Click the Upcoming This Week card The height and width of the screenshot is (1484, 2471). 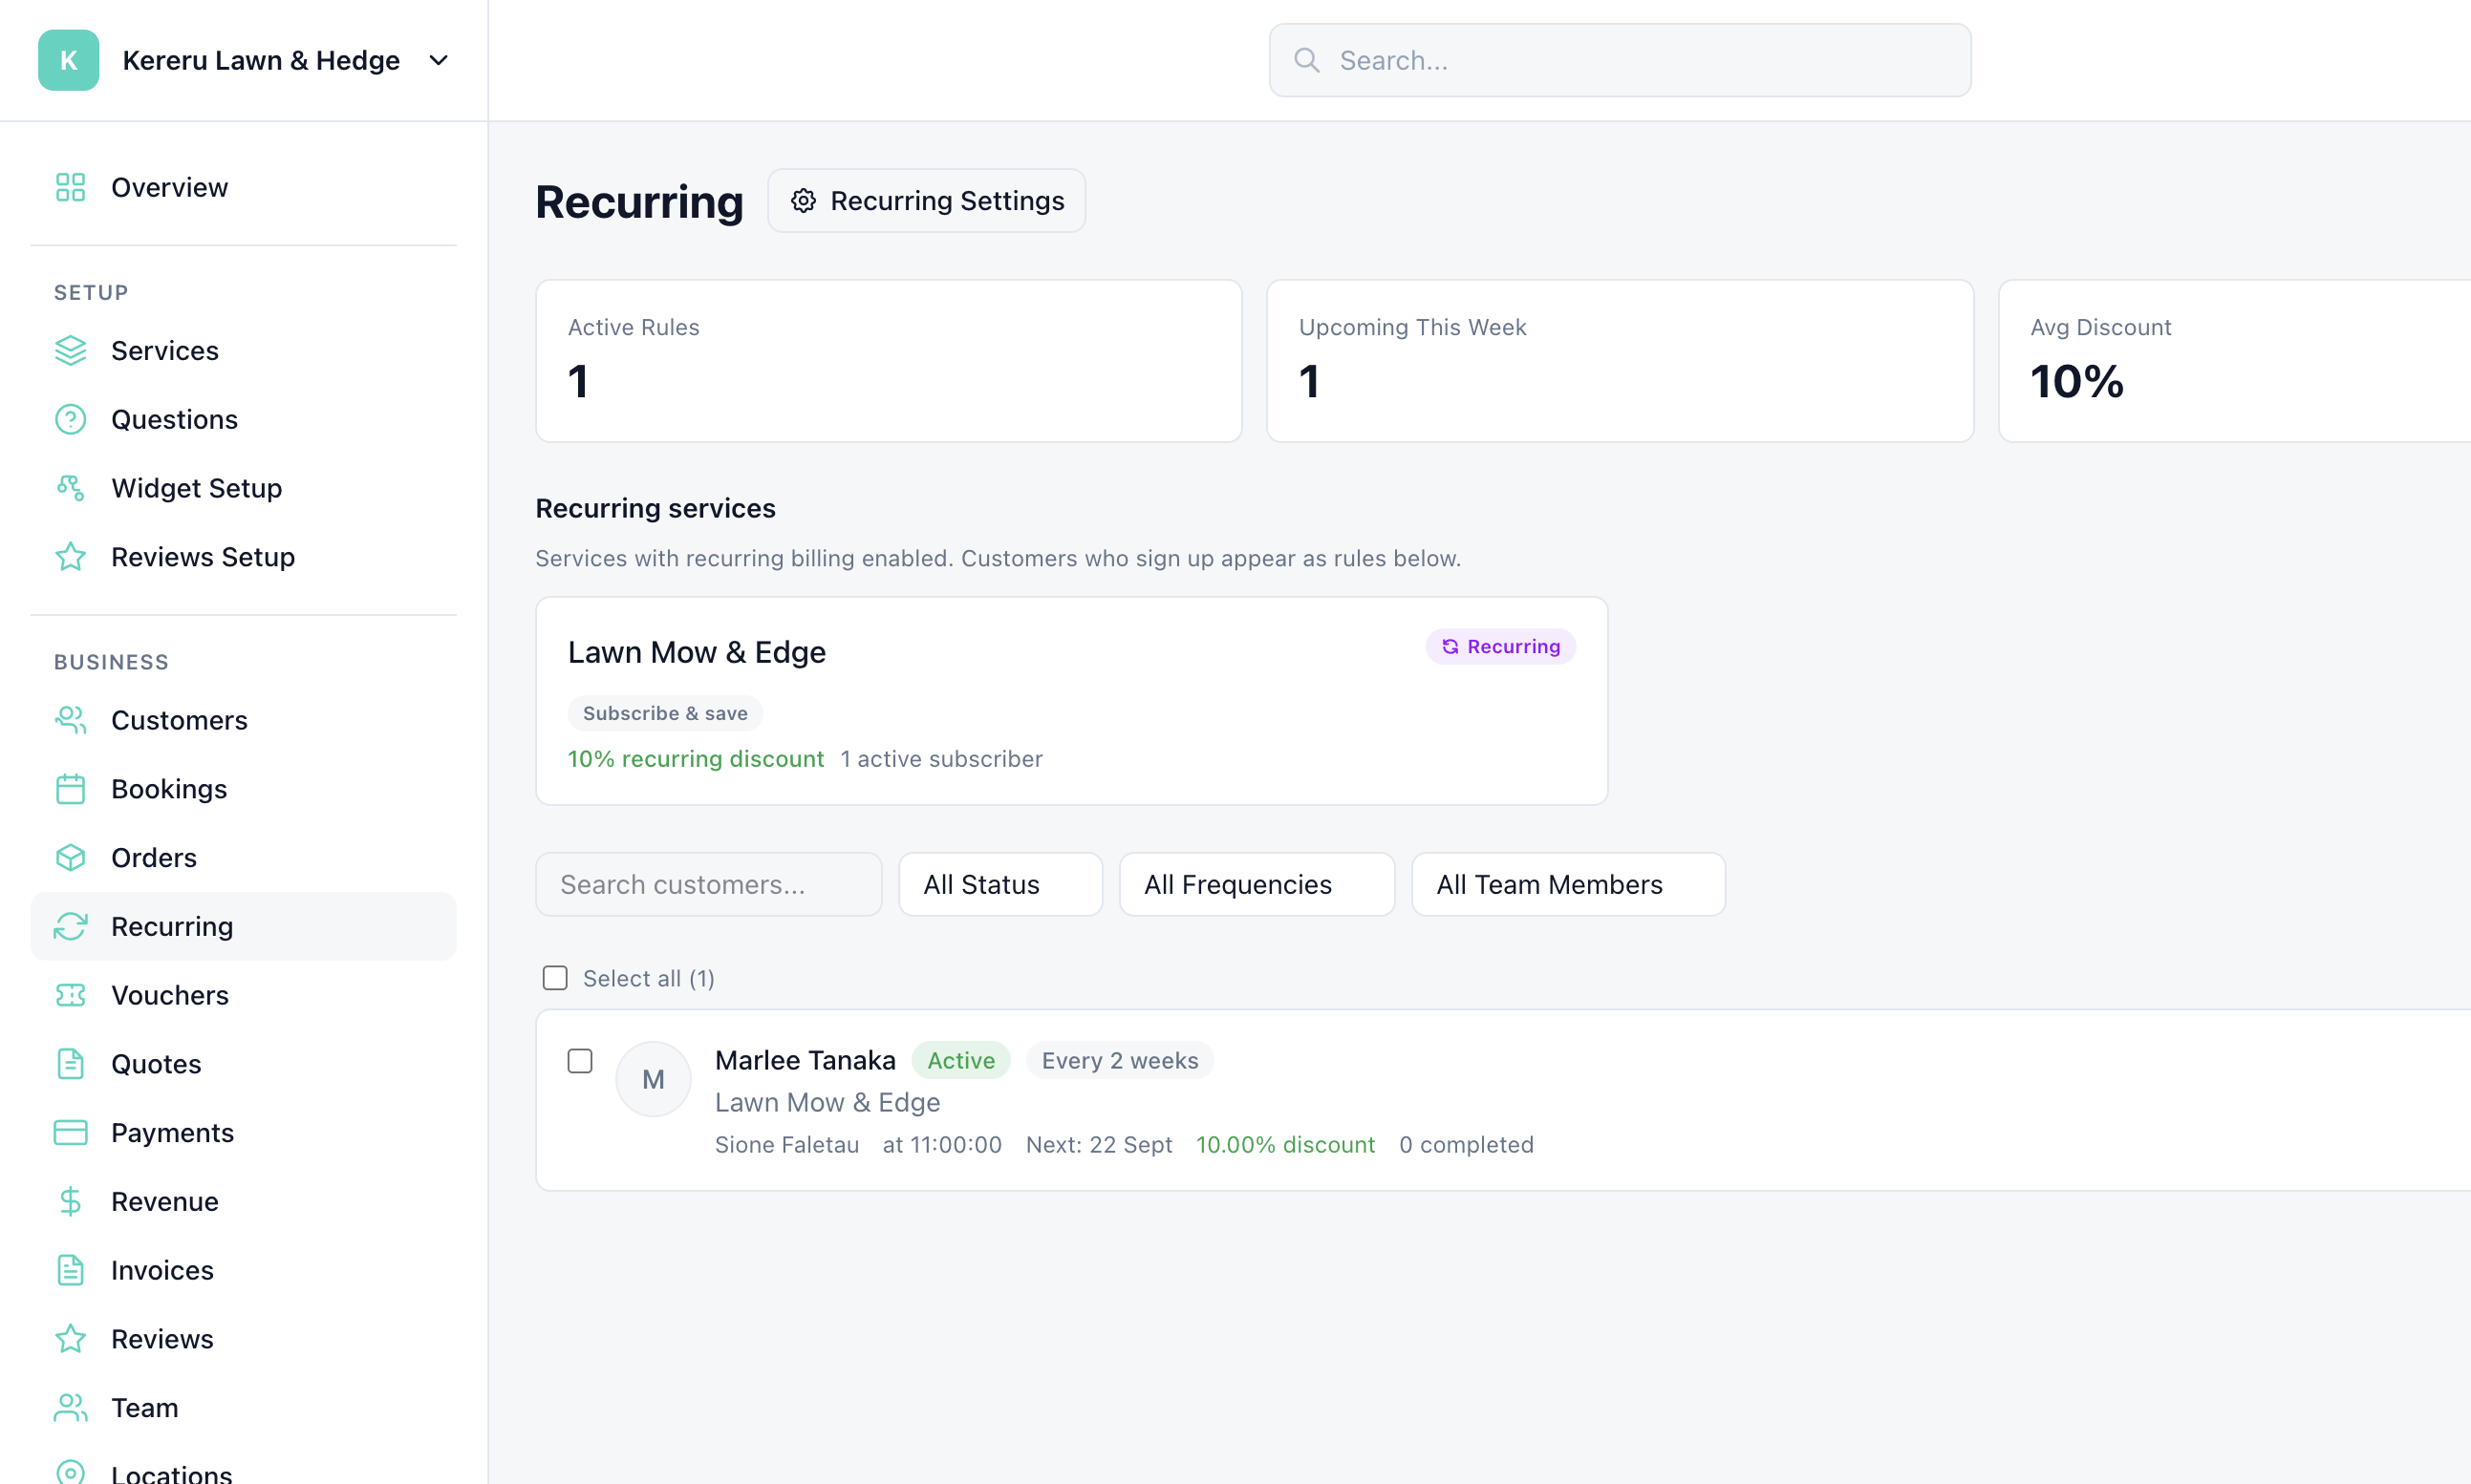[x=1620, y=361]
